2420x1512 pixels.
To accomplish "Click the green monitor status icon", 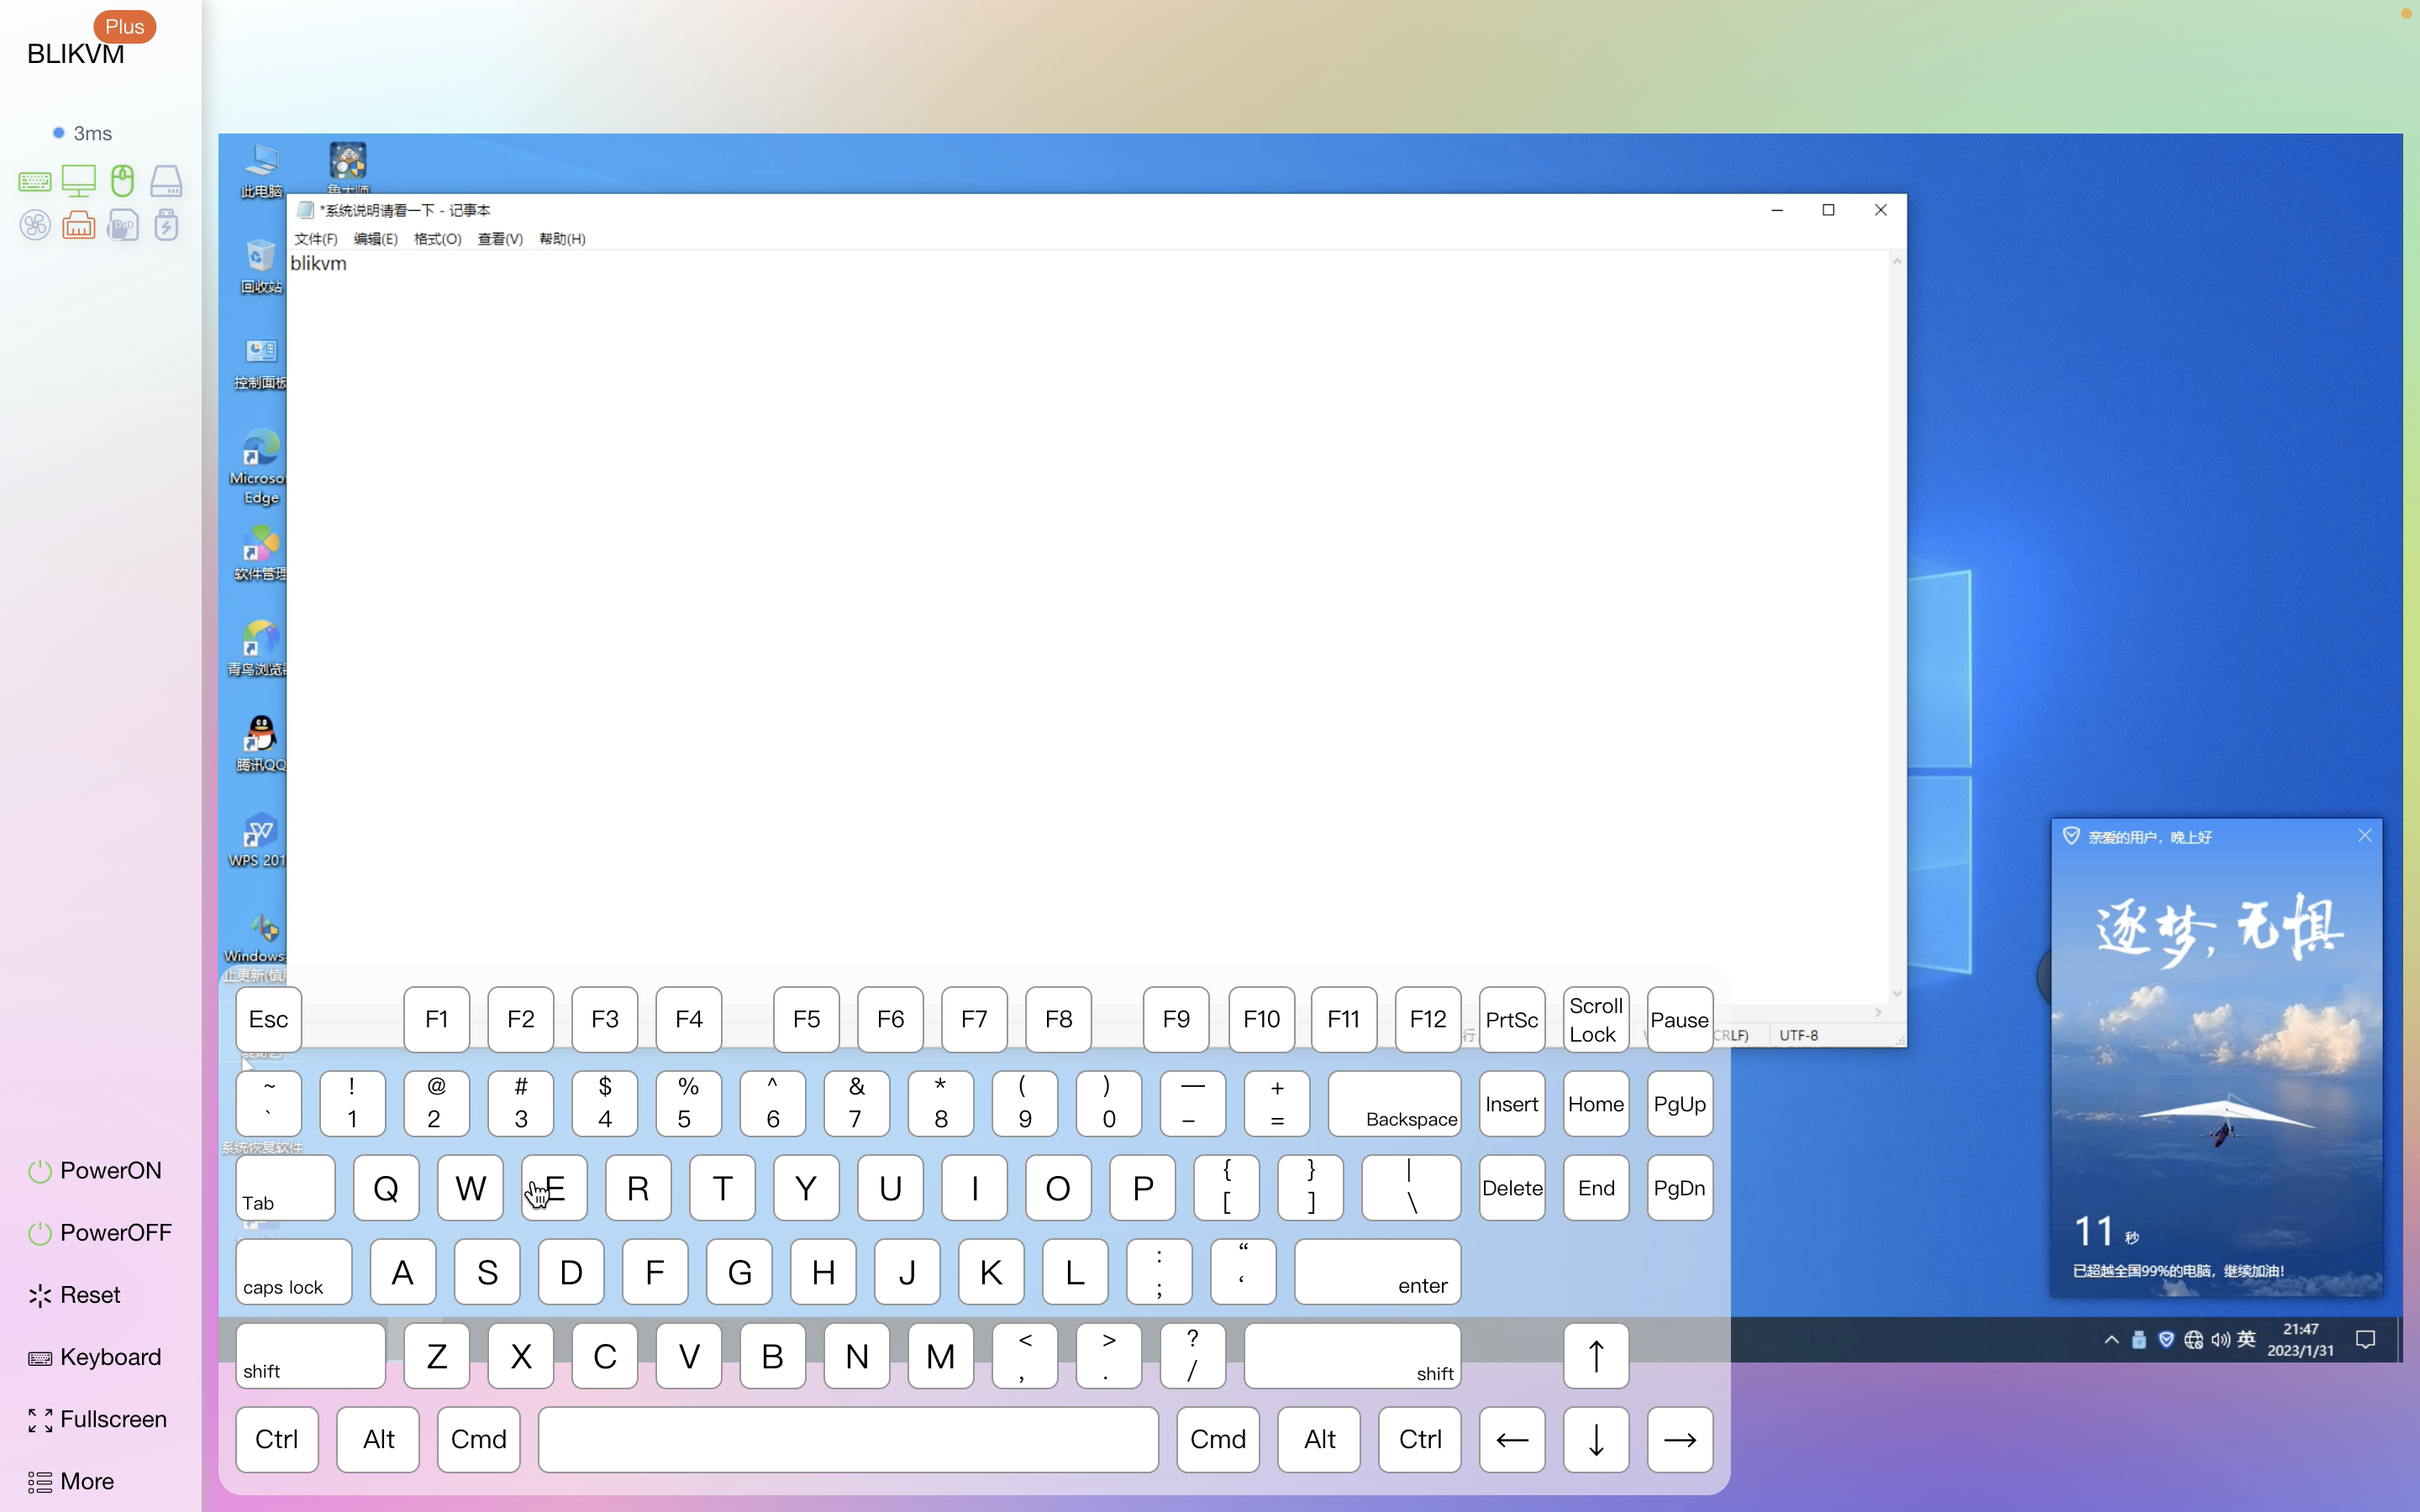I will pos(78,180).
